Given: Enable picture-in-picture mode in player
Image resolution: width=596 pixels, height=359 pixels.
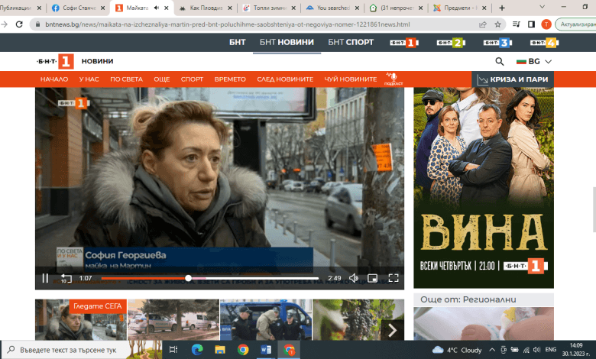Looking at the screenshot, I should pos(373,279).
